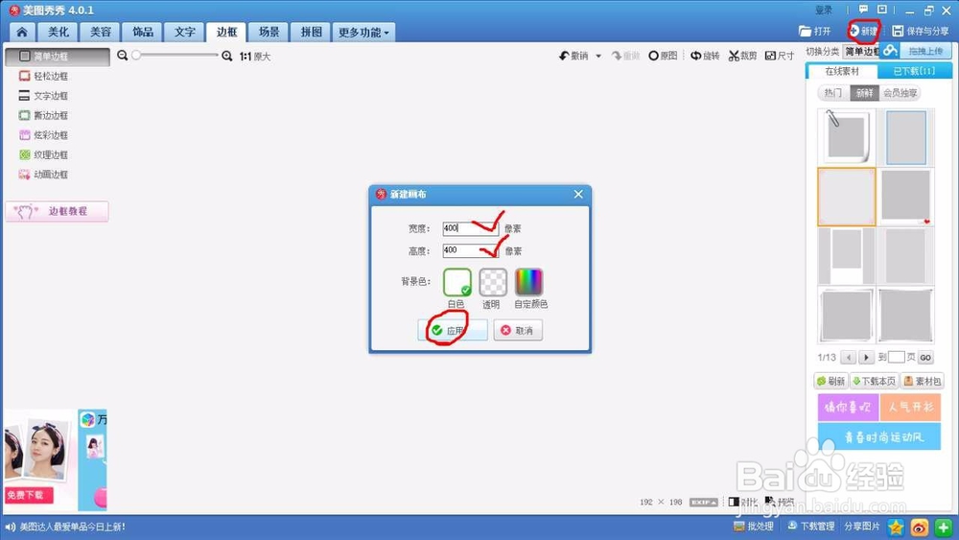
Task: Open the undo history dropdown arrow
Action: click(x=598, y=56)
